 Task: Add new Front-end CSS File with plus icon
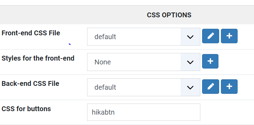229,36
